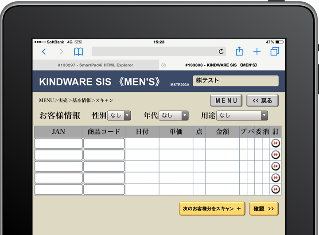319x235 pixels.
Task: Click fourth row JAN input field
Action: point(58,178)
